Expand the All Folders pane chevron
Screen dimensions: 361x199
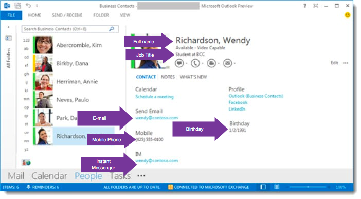(9, 27)
